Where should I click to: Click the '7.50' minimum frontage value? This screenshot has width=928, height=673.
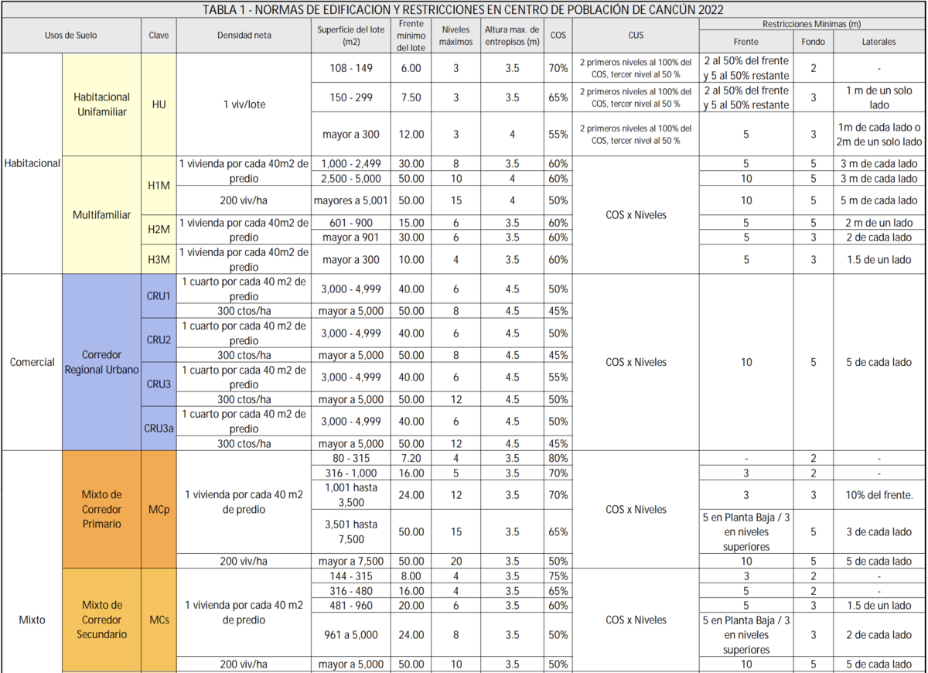(x=411, y=97)
